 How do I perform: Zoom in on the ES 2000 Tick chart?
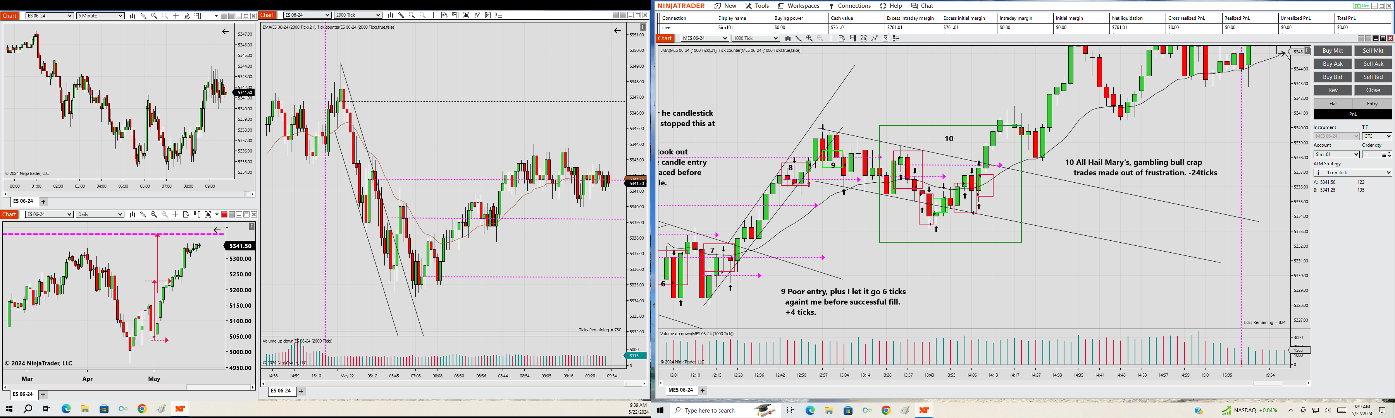coord(412,15)
